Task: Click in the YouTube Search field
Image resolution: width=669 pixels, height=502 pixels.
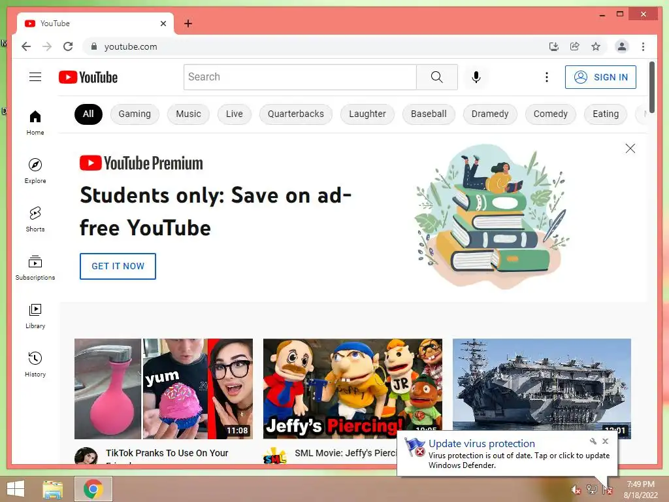Action: [300, 77]
